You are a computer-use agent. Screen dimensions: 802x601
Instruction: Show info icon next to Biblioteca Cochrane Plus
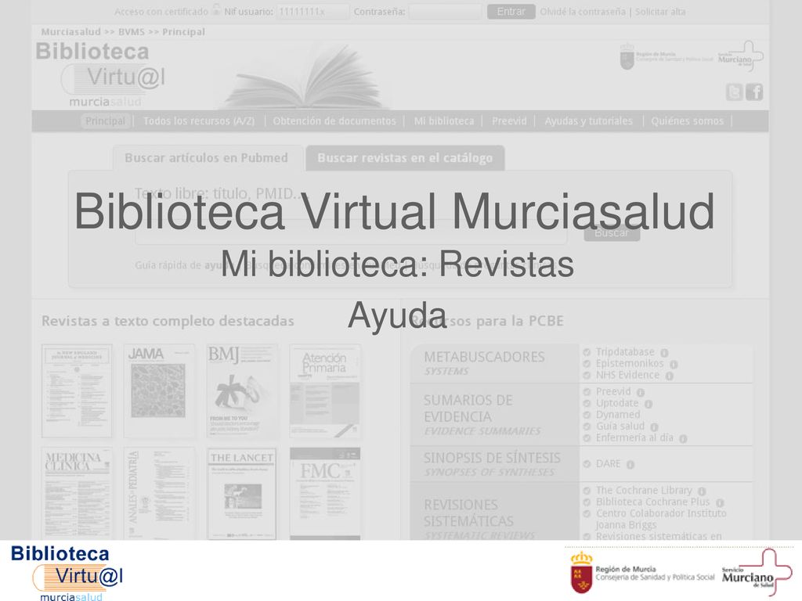click(720, 503)
